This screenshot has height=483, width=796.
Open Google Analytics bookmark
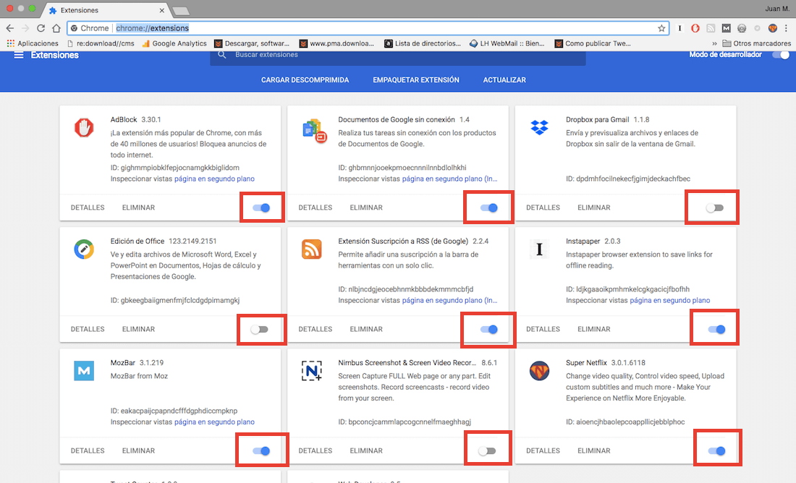click(174, 43)
